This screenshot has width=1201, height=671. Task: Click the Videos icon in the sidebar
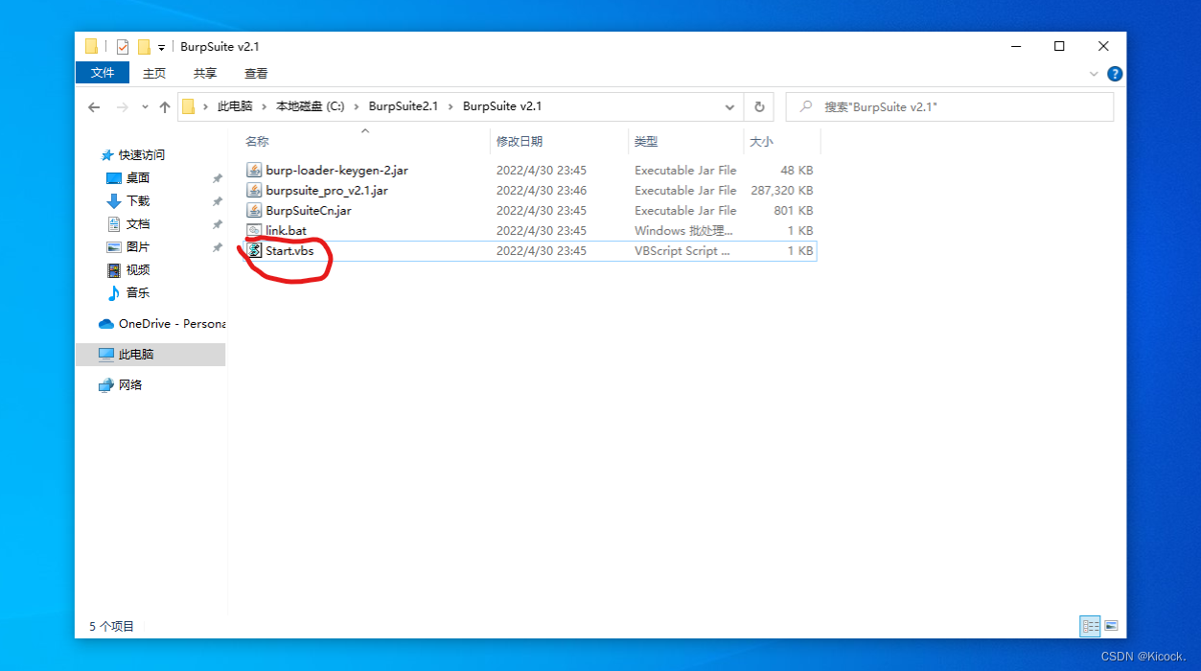(114, 270)
